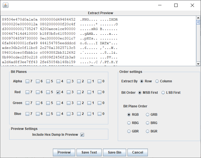The height and width of the screenshot is (158, 201).
Task: Select RGB bit plane order
Action: [129, 115]
